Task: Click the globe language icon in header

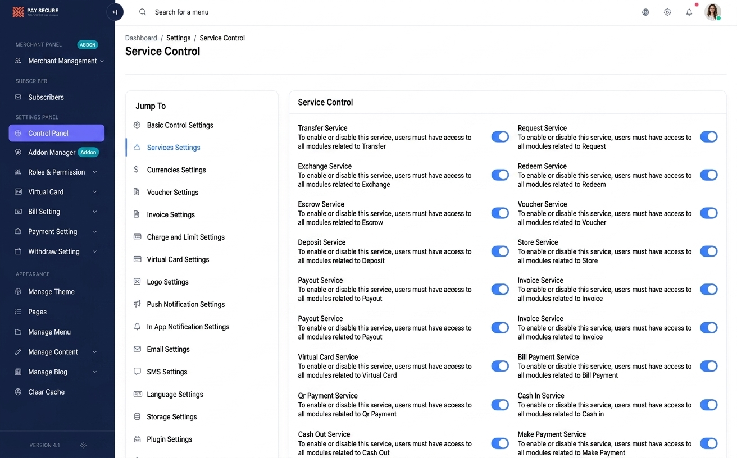Action: [645, 12]
